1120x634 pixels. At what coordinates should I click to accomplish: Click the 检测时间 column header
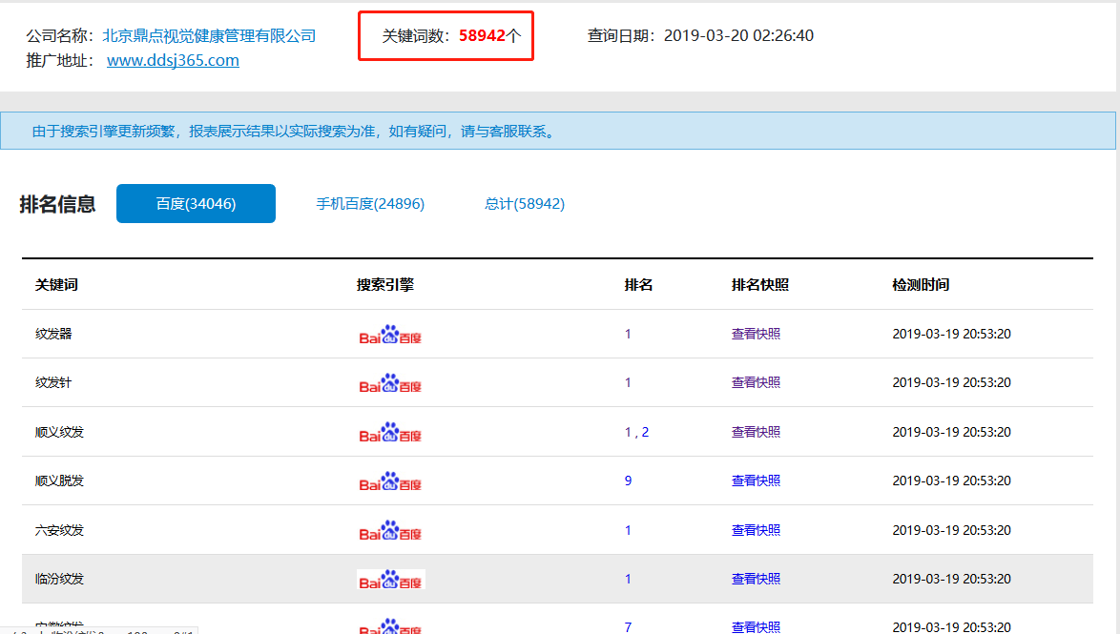(921, 285)
